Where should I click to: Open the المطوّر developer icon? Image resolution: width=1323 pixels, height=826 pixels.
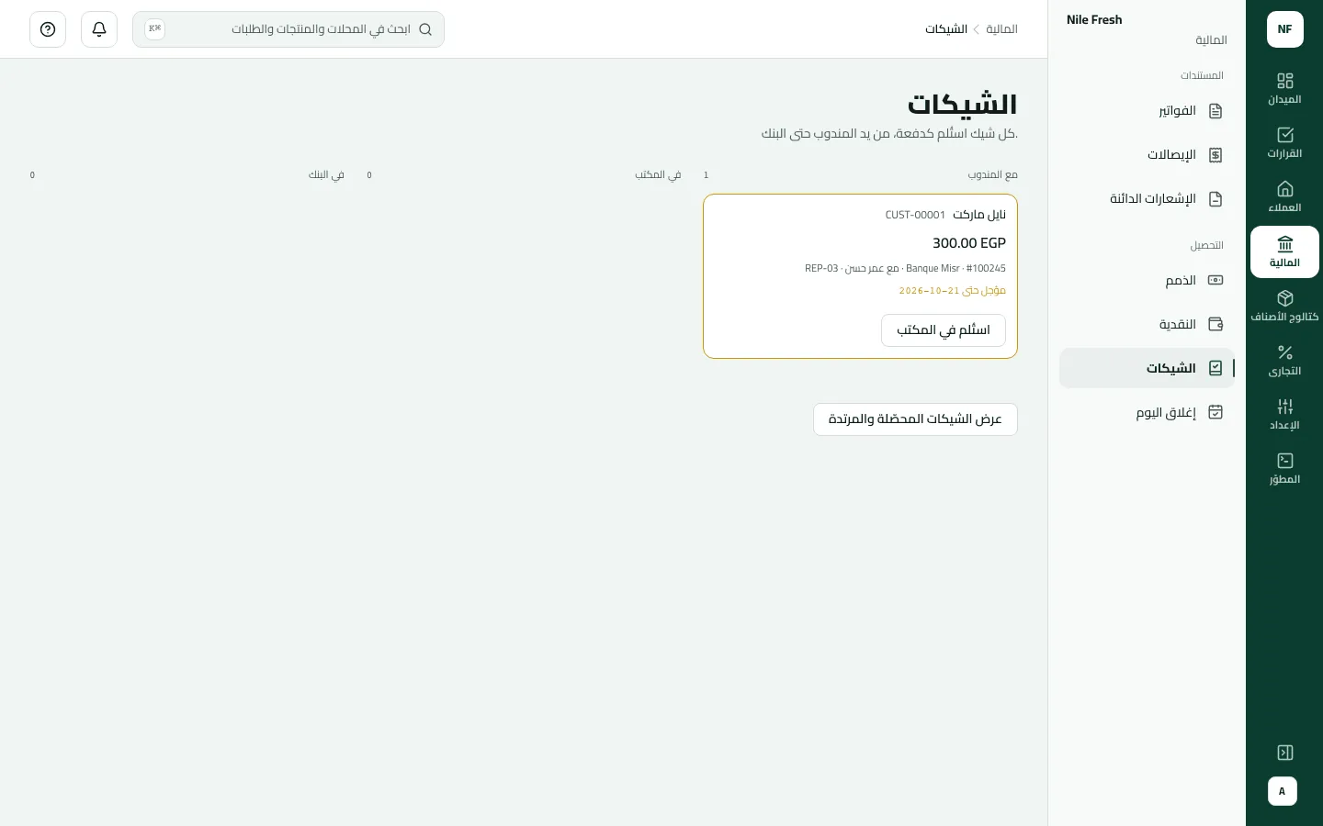click(1284, 461)
